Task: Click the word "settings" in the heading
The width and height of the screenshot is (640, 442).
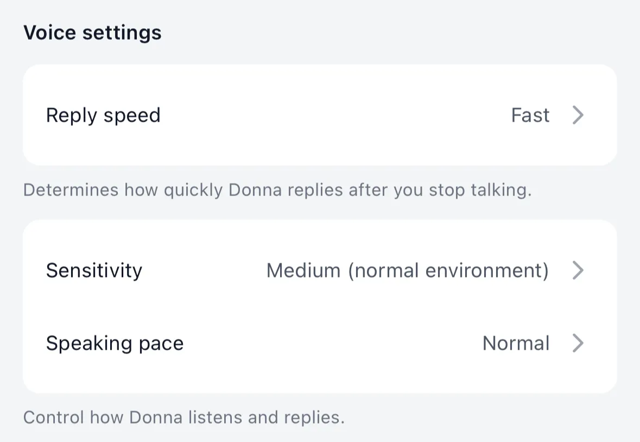Action: (122, 33)
